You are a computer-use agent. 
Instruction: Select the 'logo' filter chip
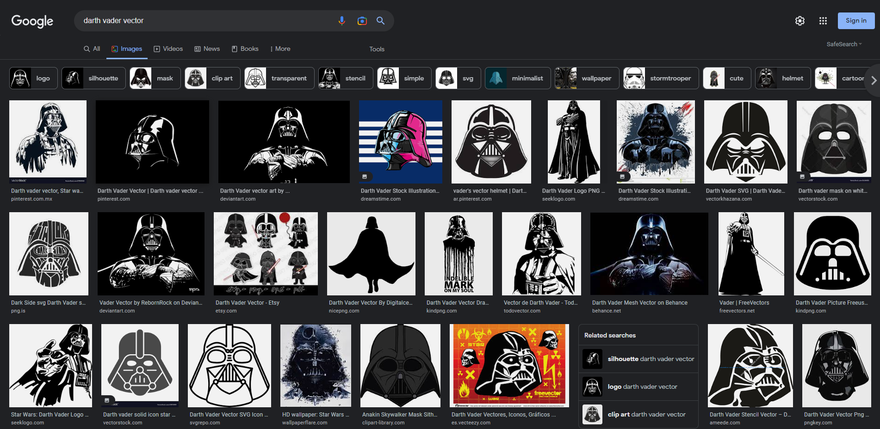click(33, 78)
